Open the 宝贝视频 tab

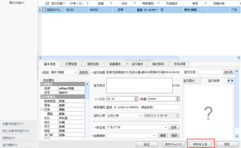coord(214,81)
